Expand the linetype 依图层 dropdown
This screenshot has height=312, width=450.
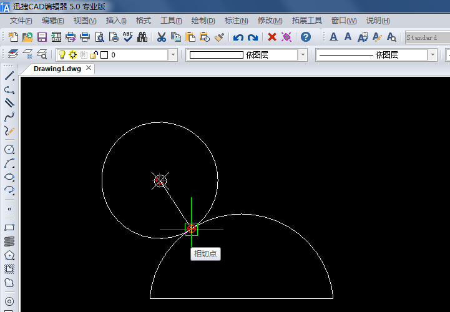[x=433, y=55]
